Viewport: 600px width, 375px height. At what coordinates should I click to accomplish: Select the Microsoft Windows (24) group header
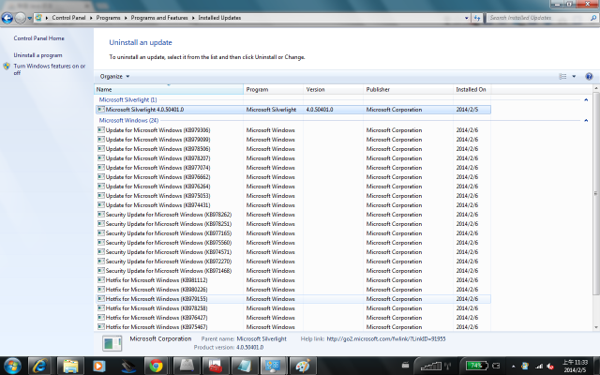(x=128, y=120)
